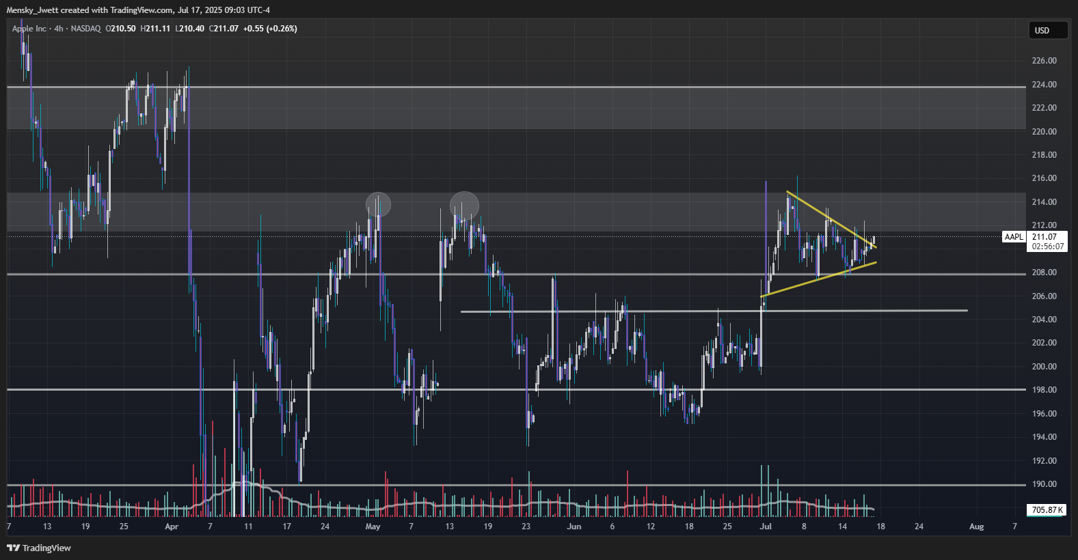This screenshot has height=560, width=1078.
Task: Click the 198.00 price axis label
Action: 1044,390
